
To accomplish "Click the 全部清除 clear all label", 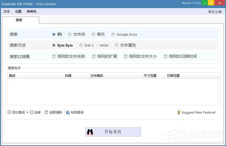I will coord(56,112).
